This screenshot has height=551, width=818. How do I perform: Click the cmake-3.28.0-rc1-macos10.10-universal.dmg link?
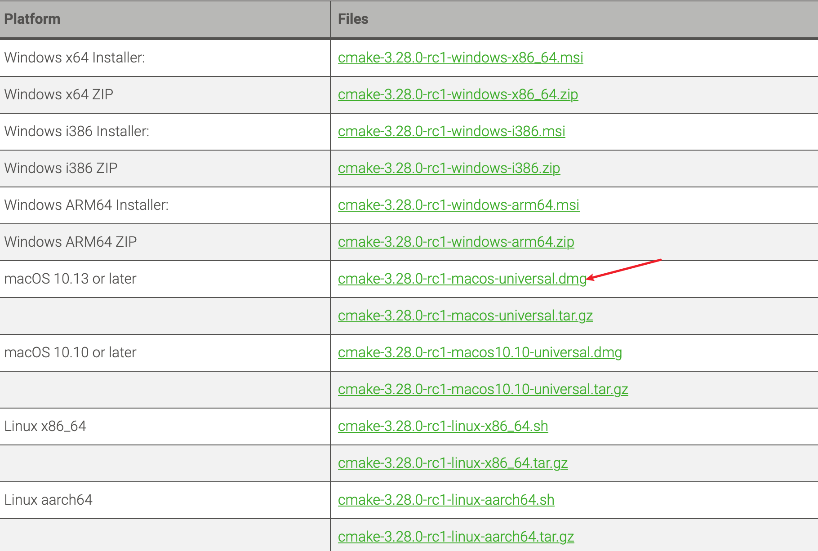tap(480, 352)
